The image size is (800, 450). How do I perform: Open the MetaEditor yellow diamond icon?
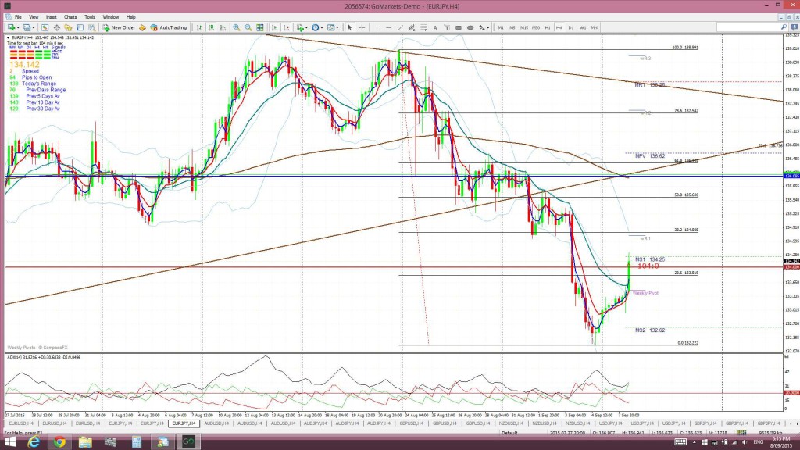(142, 27)
